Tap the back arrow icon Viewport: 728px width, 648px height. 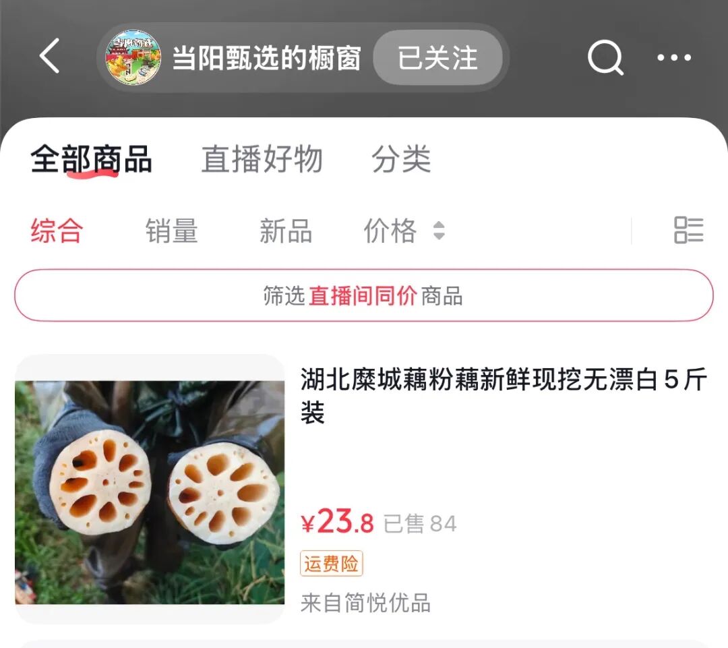[x=50, y=56]
